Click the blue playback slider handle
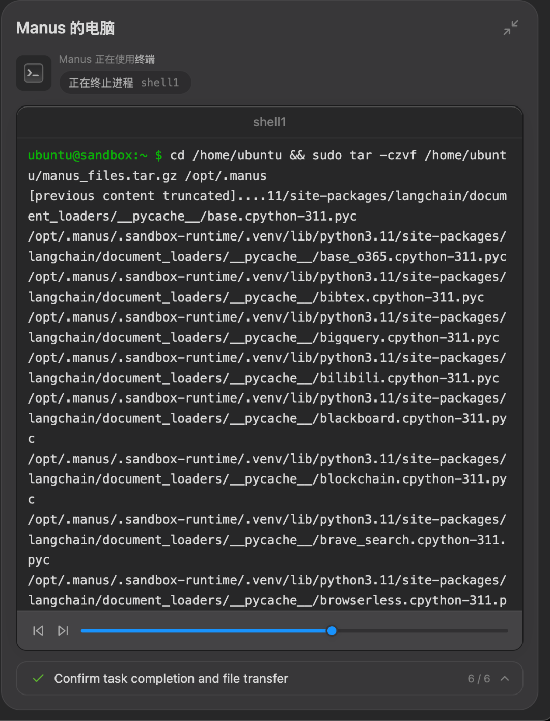Screen dimensions: 550x721 (x=332, y=631)
